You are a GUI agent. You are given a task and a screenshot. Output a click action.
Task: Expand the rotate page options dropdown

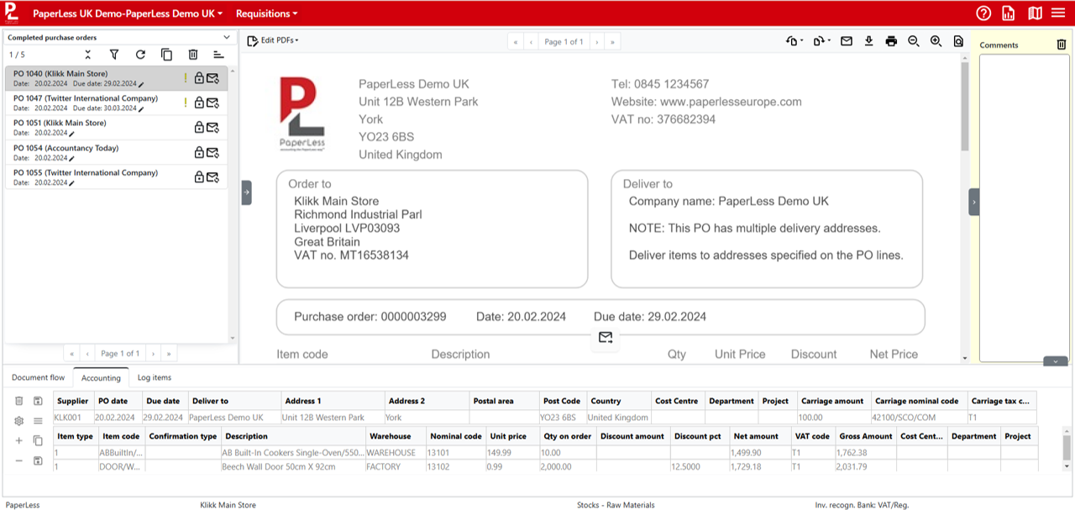click(x=801, y=40)
